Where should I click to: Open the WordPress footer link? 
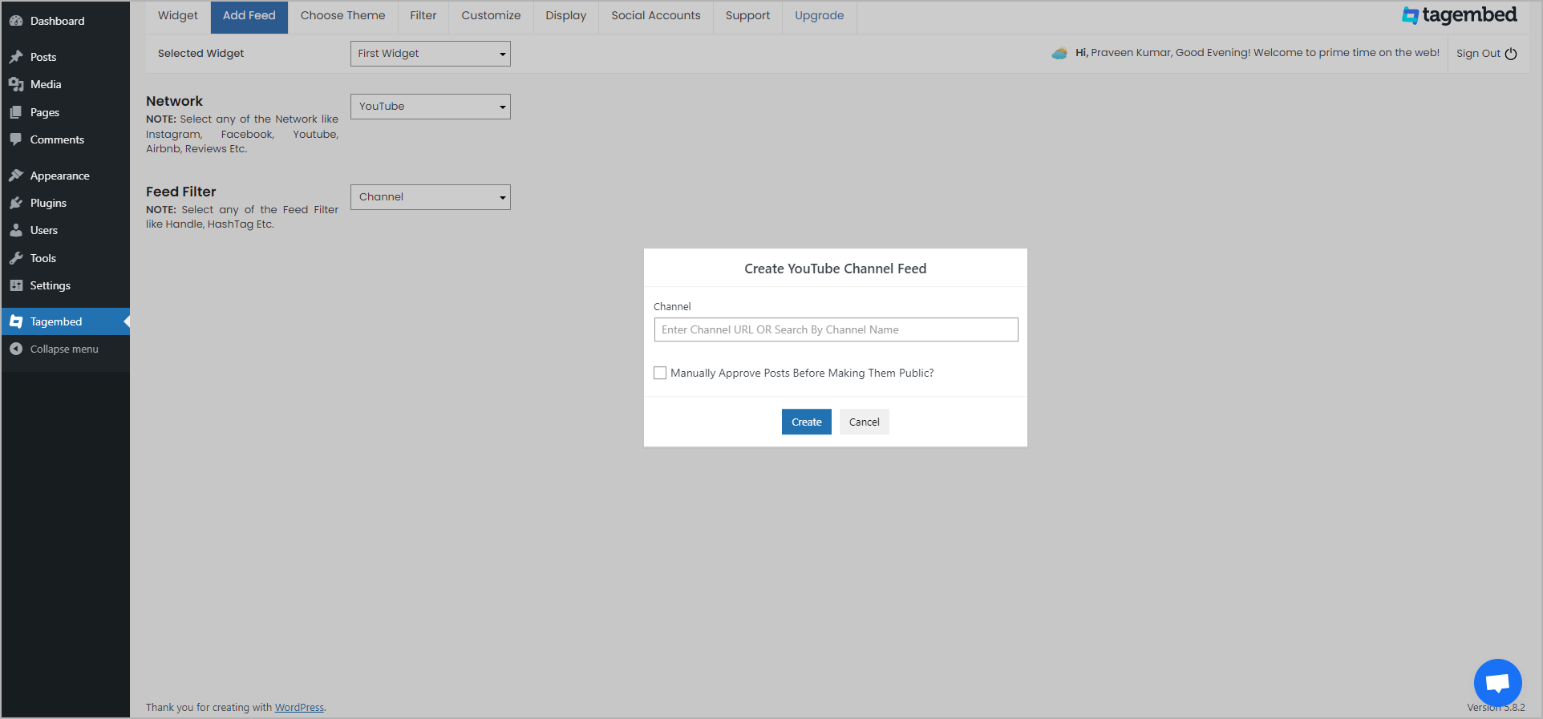click(x=299, y=707)
